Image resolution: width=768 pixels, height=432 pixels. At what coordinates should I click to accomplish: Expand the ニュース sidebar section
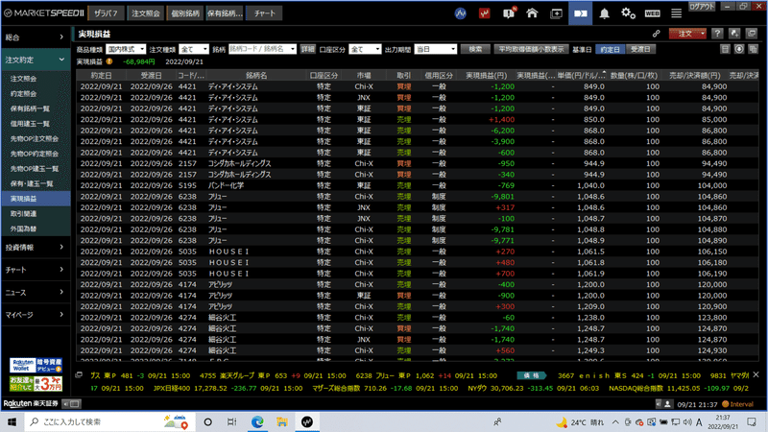tap(36, 293)
